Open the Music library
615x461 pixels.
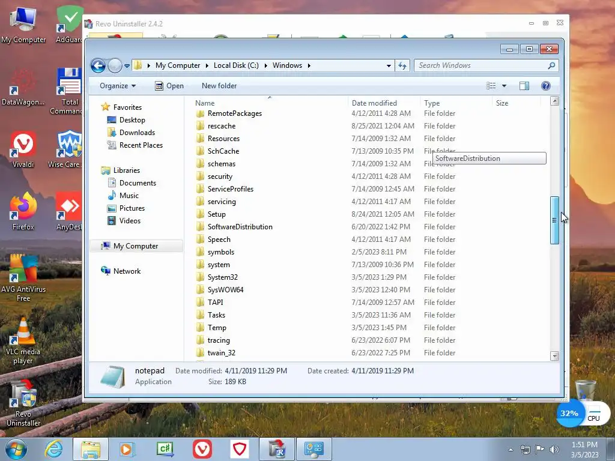point(129,195)
